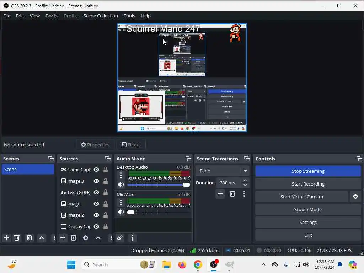Open Audio Mixer bottom menu dots
Screen dimensions: 364x273
pos(132,238)
